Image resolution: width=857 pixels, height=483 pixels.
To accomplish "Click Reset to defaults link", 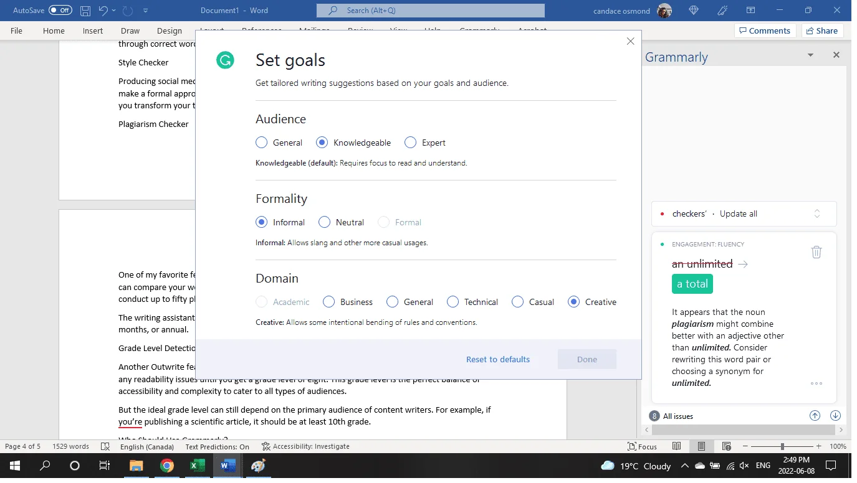I will coord(498,359).
